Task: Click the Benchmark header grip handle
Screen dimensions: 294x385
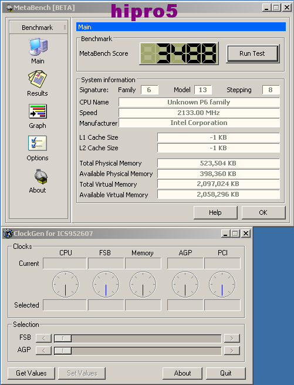Action: [65, 27]
